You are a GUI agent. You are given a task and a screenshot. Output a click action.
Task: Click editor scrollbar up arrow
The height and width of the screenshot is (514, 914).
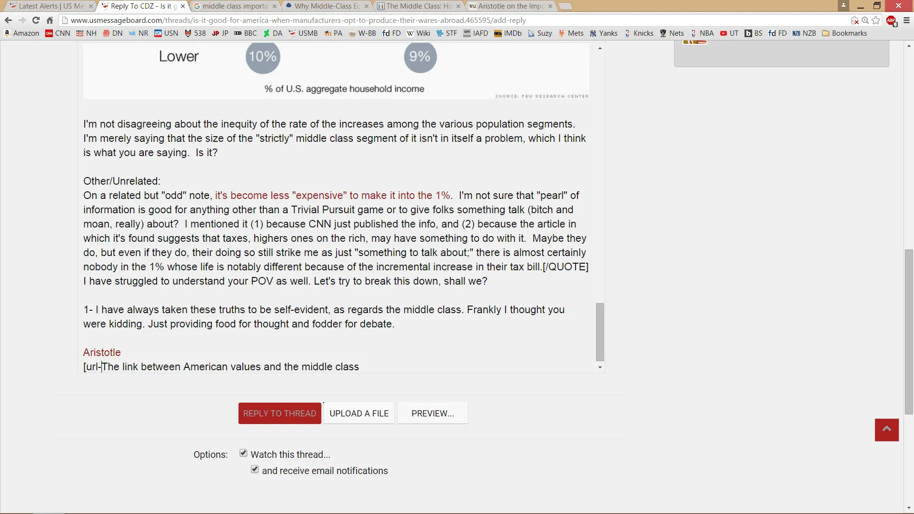click(x=600, y=48)
